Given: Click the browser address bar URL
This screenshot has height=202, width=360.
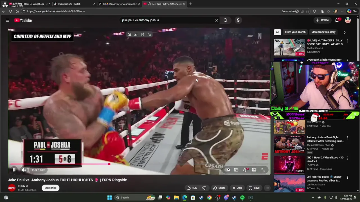Looking at the screenshot, I should pos(56,11).
